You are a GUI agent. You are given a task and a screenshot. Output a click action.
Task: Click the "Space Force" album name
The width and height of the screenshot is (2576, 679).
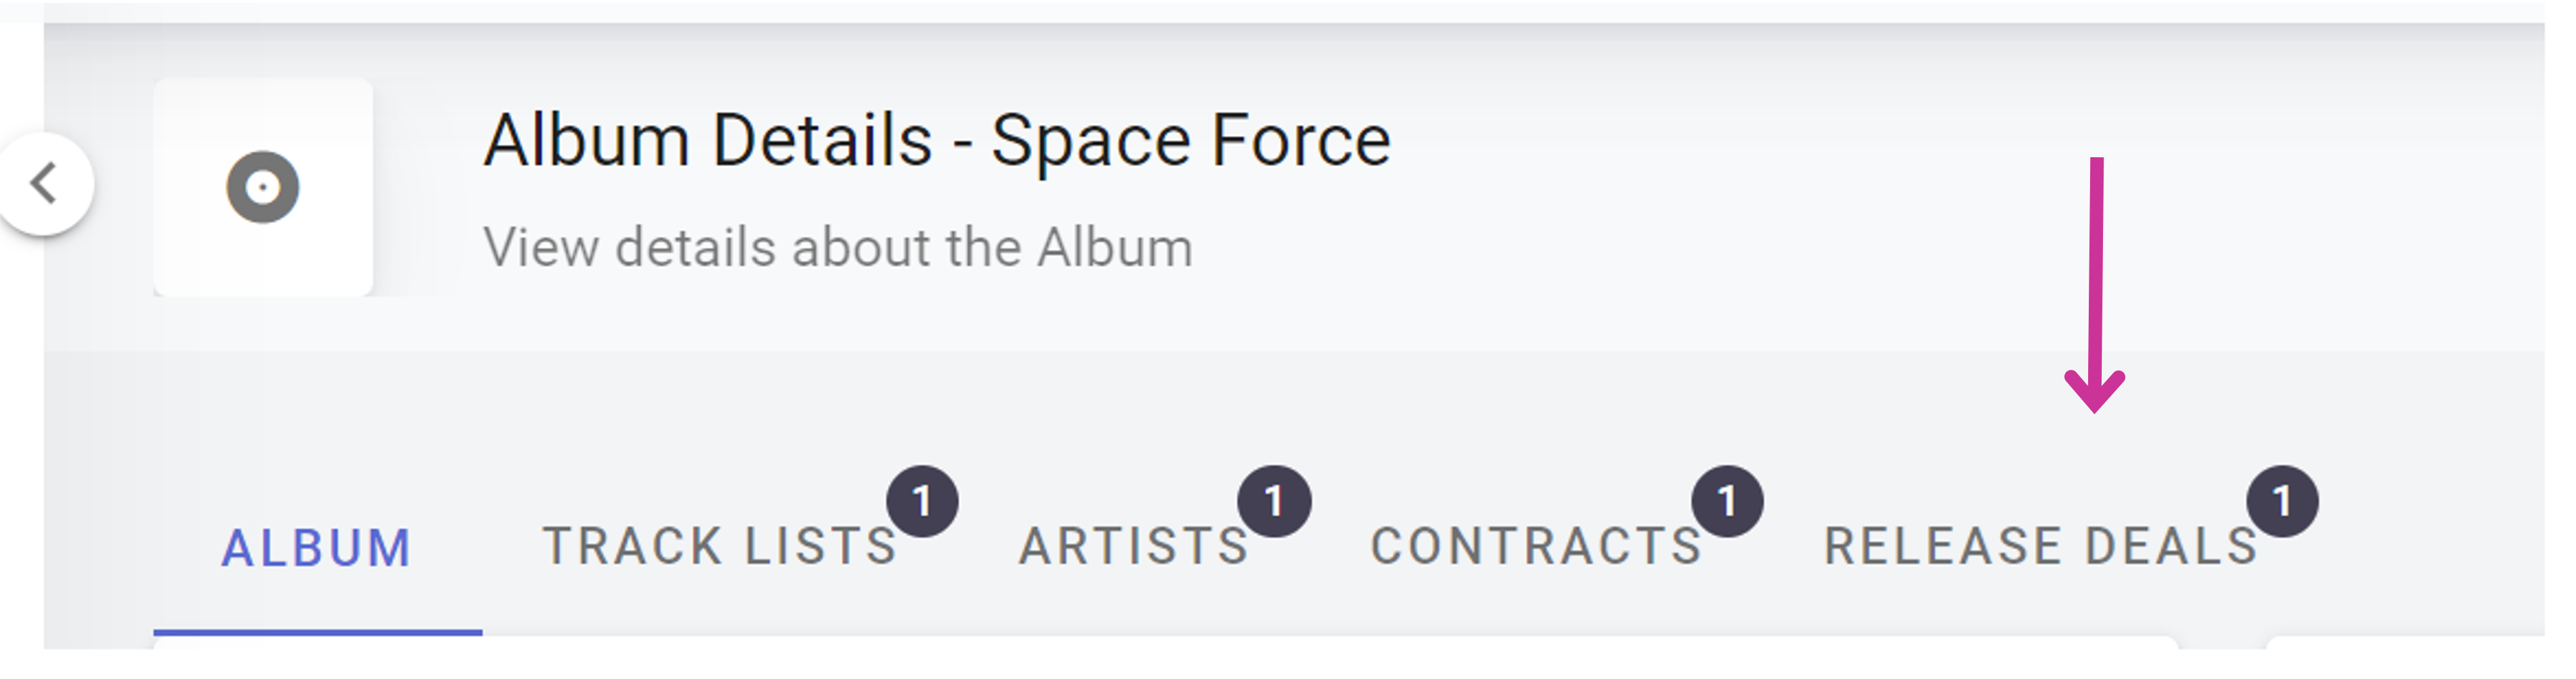(x=1190, y=141)
